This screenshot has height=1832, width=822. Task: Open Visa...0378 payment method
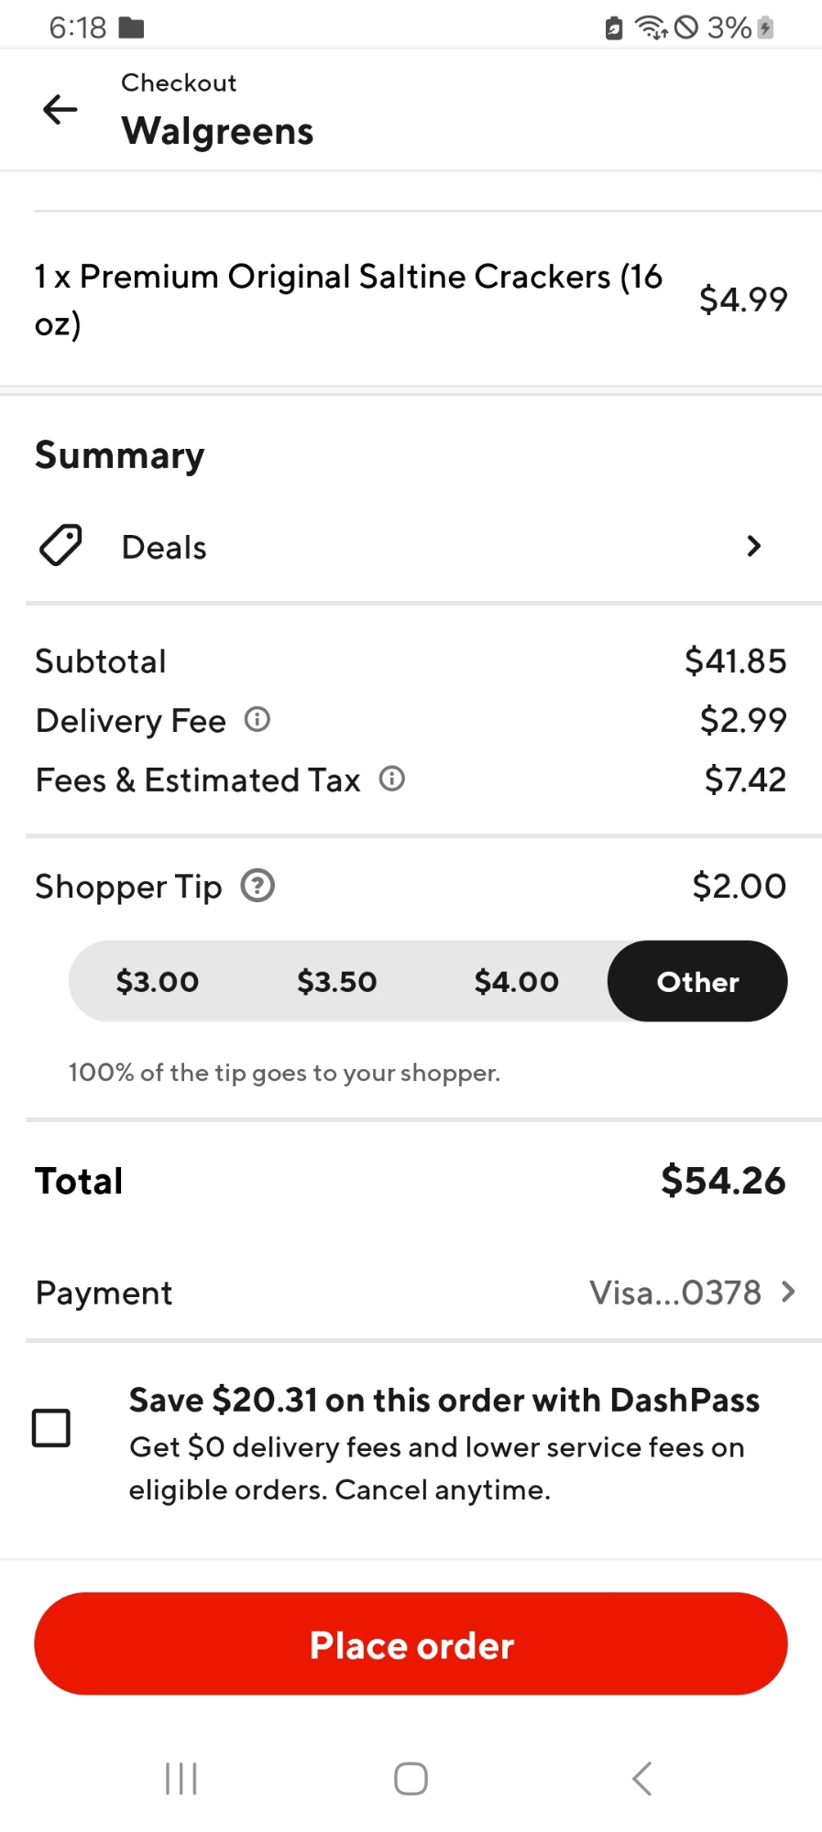click(x=675, y=1292)
